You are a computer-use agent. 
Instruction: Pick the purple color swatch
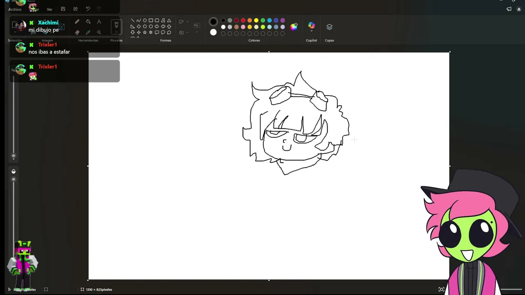(x=283, y=20)
